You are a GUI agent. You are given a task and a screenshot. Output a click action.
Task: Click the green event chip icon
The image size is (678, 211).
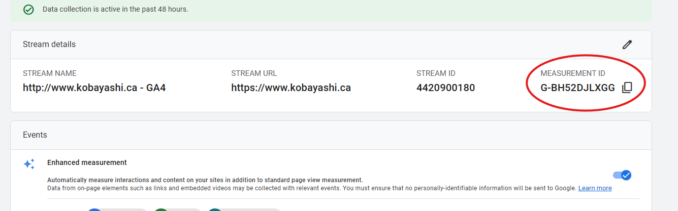[x=161, y=209]
